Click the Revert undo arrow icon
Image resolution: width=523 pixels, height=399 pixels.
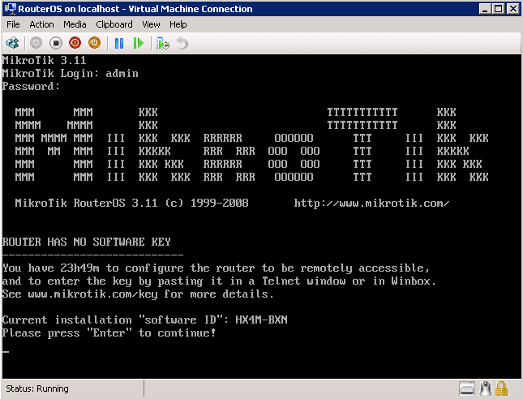click(182, 43)
